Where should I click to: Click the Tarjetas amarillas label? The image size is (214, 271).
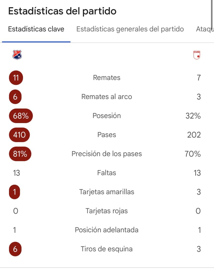point(107,192)
